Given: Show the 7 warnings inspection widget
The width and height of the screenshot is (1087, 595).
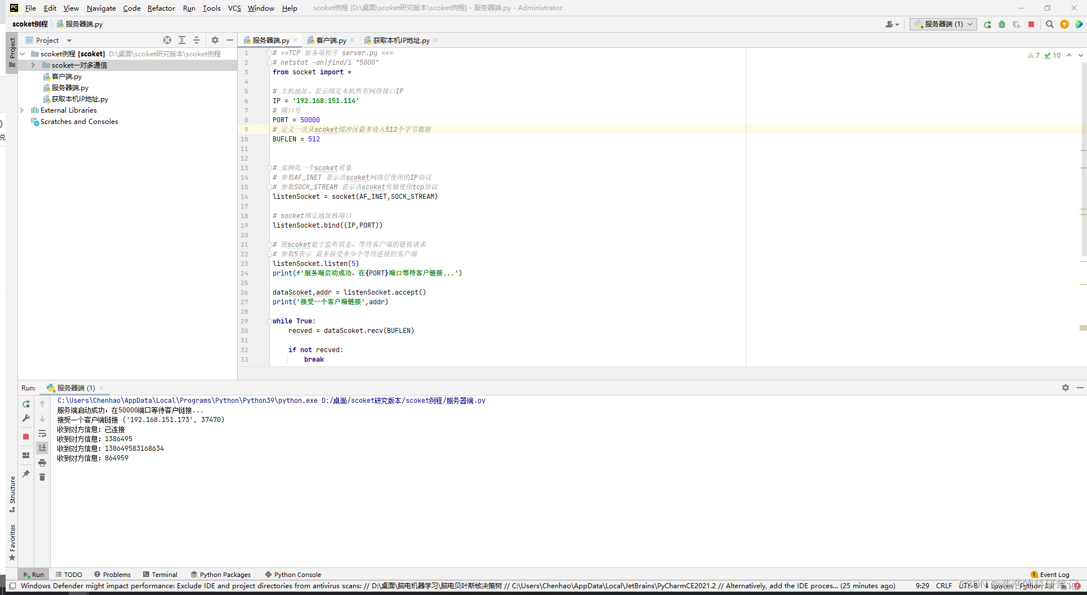Looking at the screenshot, I should [x=1033, y=56].
